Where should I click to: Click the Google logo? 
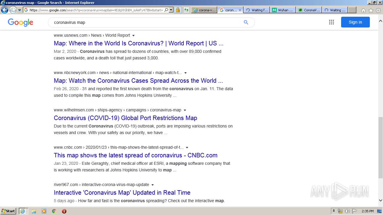[x=20, y=22]
